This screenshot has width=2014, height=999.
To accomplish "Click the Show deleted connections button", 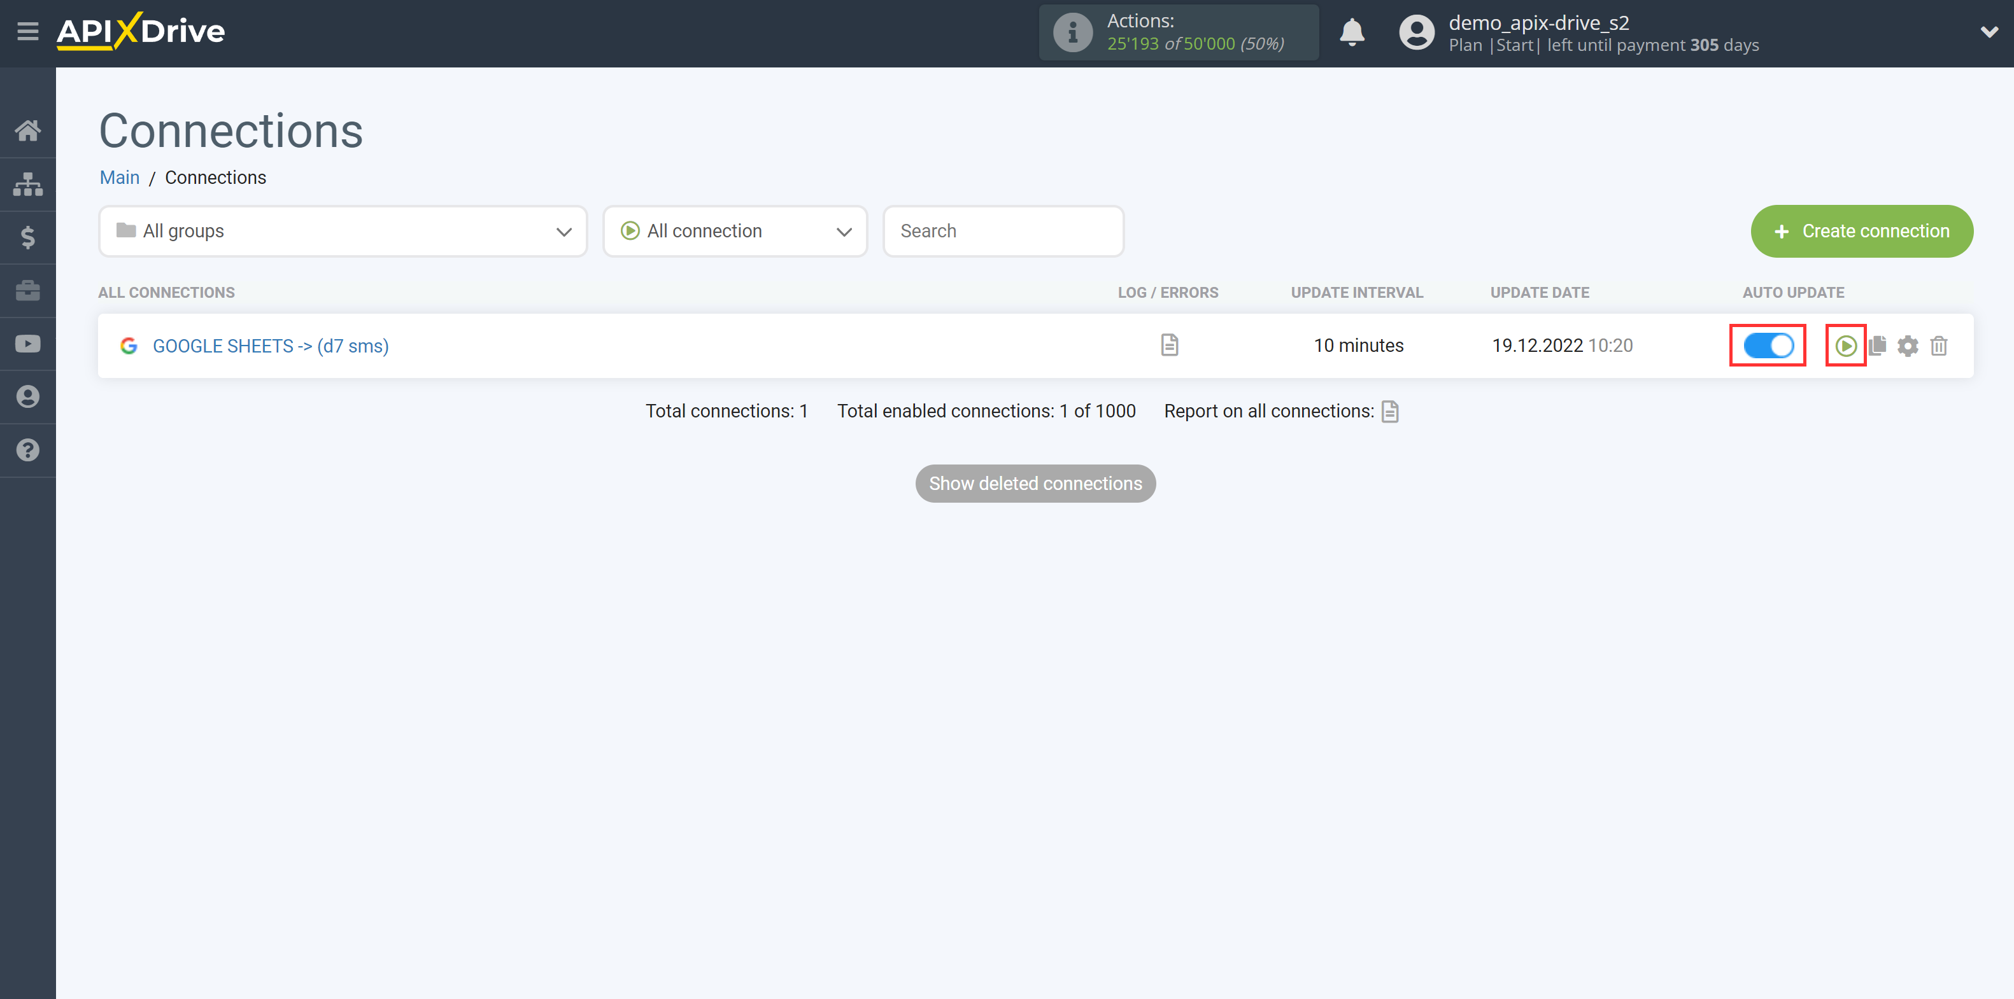I will tap(1035, 483).
